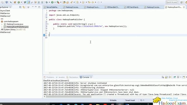
Task: Click the Quick Access search field
Action: click(172, 2)
